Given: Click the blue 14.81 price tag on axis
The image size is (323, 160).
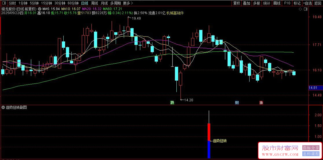Looking at the screenshot, I should point(315,88).
